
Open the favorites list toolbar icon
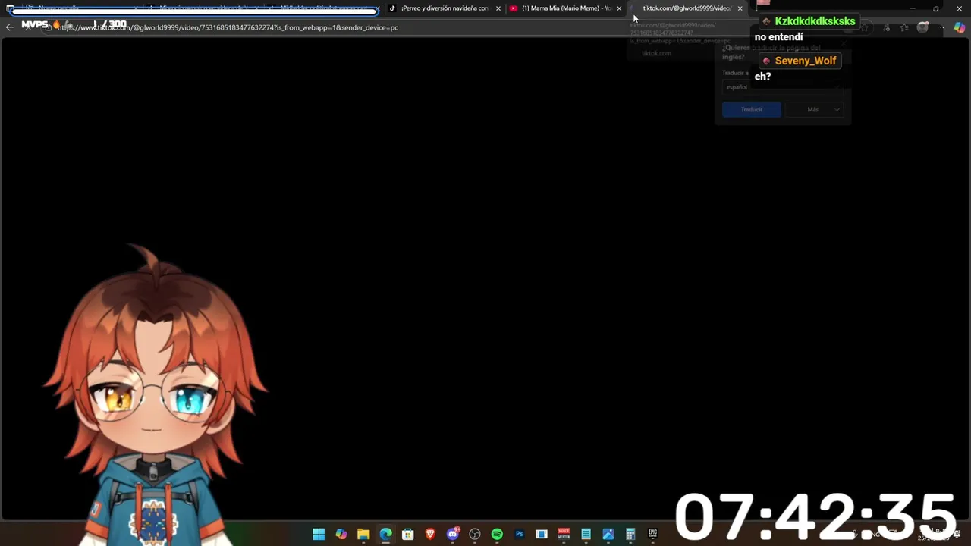pos(903,27)
